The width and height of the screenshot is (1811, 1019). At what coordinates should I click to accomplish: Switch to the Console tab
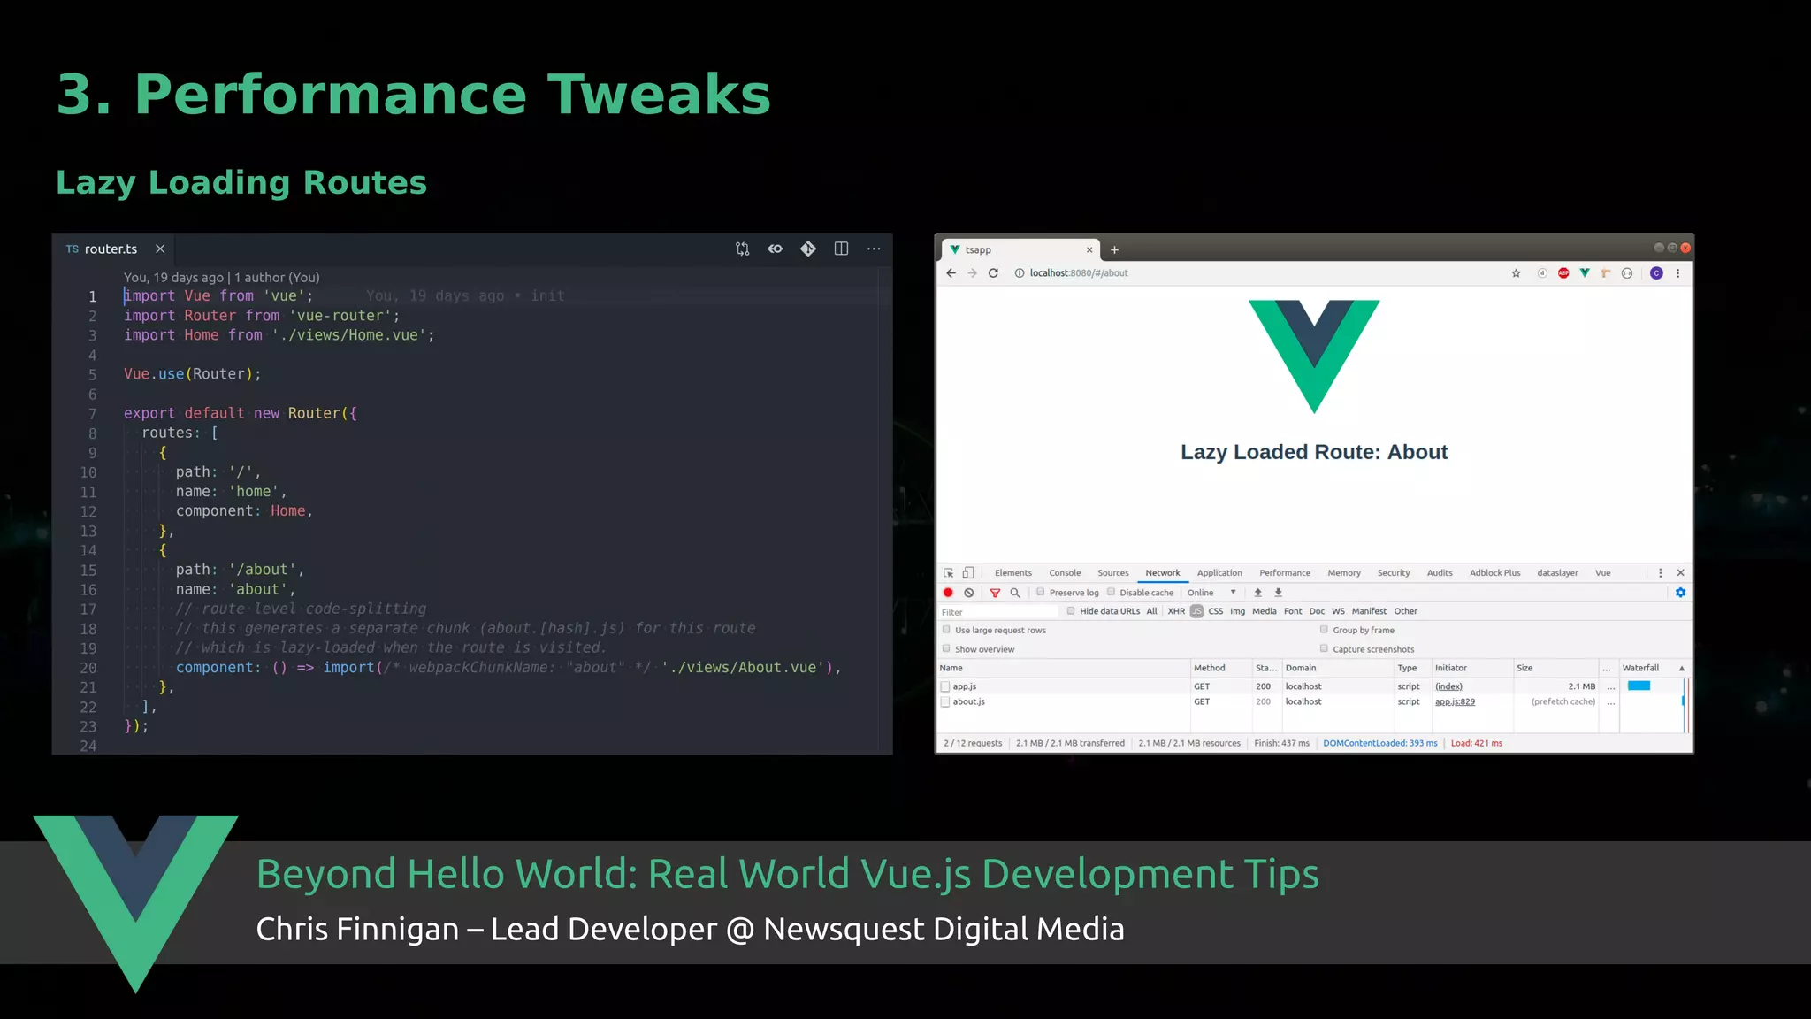pos(1065,573)
